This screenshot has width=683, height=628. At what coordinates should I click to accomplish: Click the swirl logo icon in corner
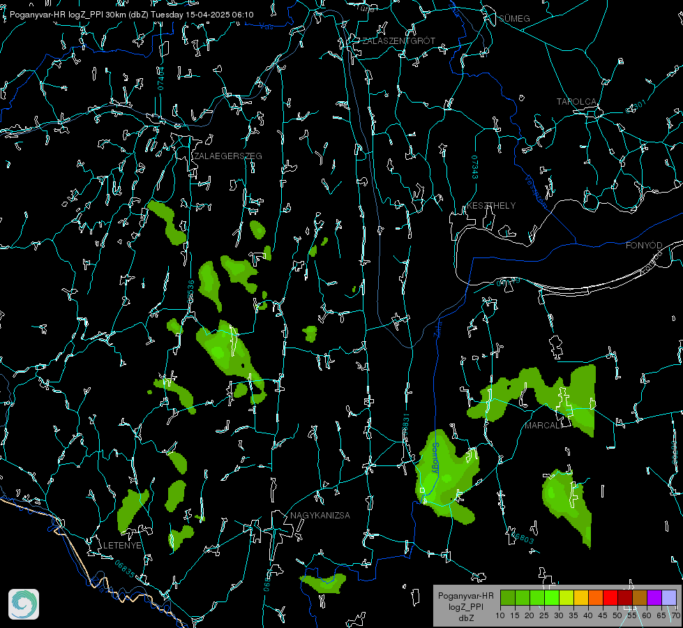24,604
